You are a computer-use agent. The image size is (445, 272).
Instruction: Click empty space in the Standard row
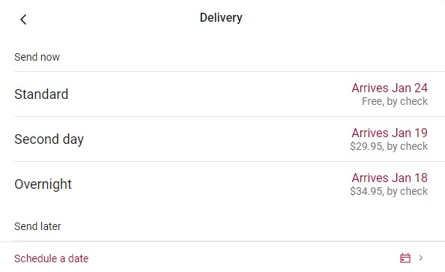pyautogui.click(x=210, y=94)
